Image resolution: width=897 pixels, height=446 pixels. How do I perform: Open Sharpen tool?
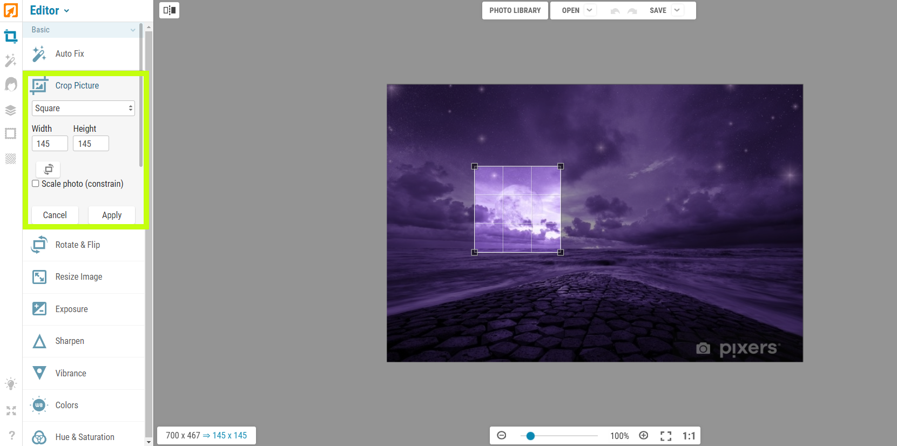(83, 341)
